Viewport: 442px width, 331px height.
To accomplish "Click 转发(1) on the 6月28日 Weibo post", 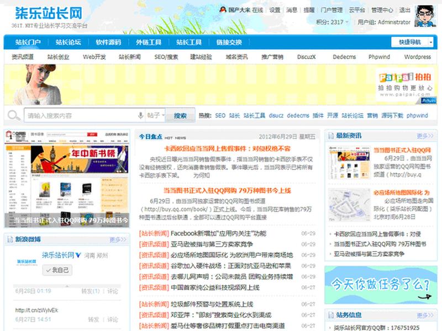I will tap(91, 291).
